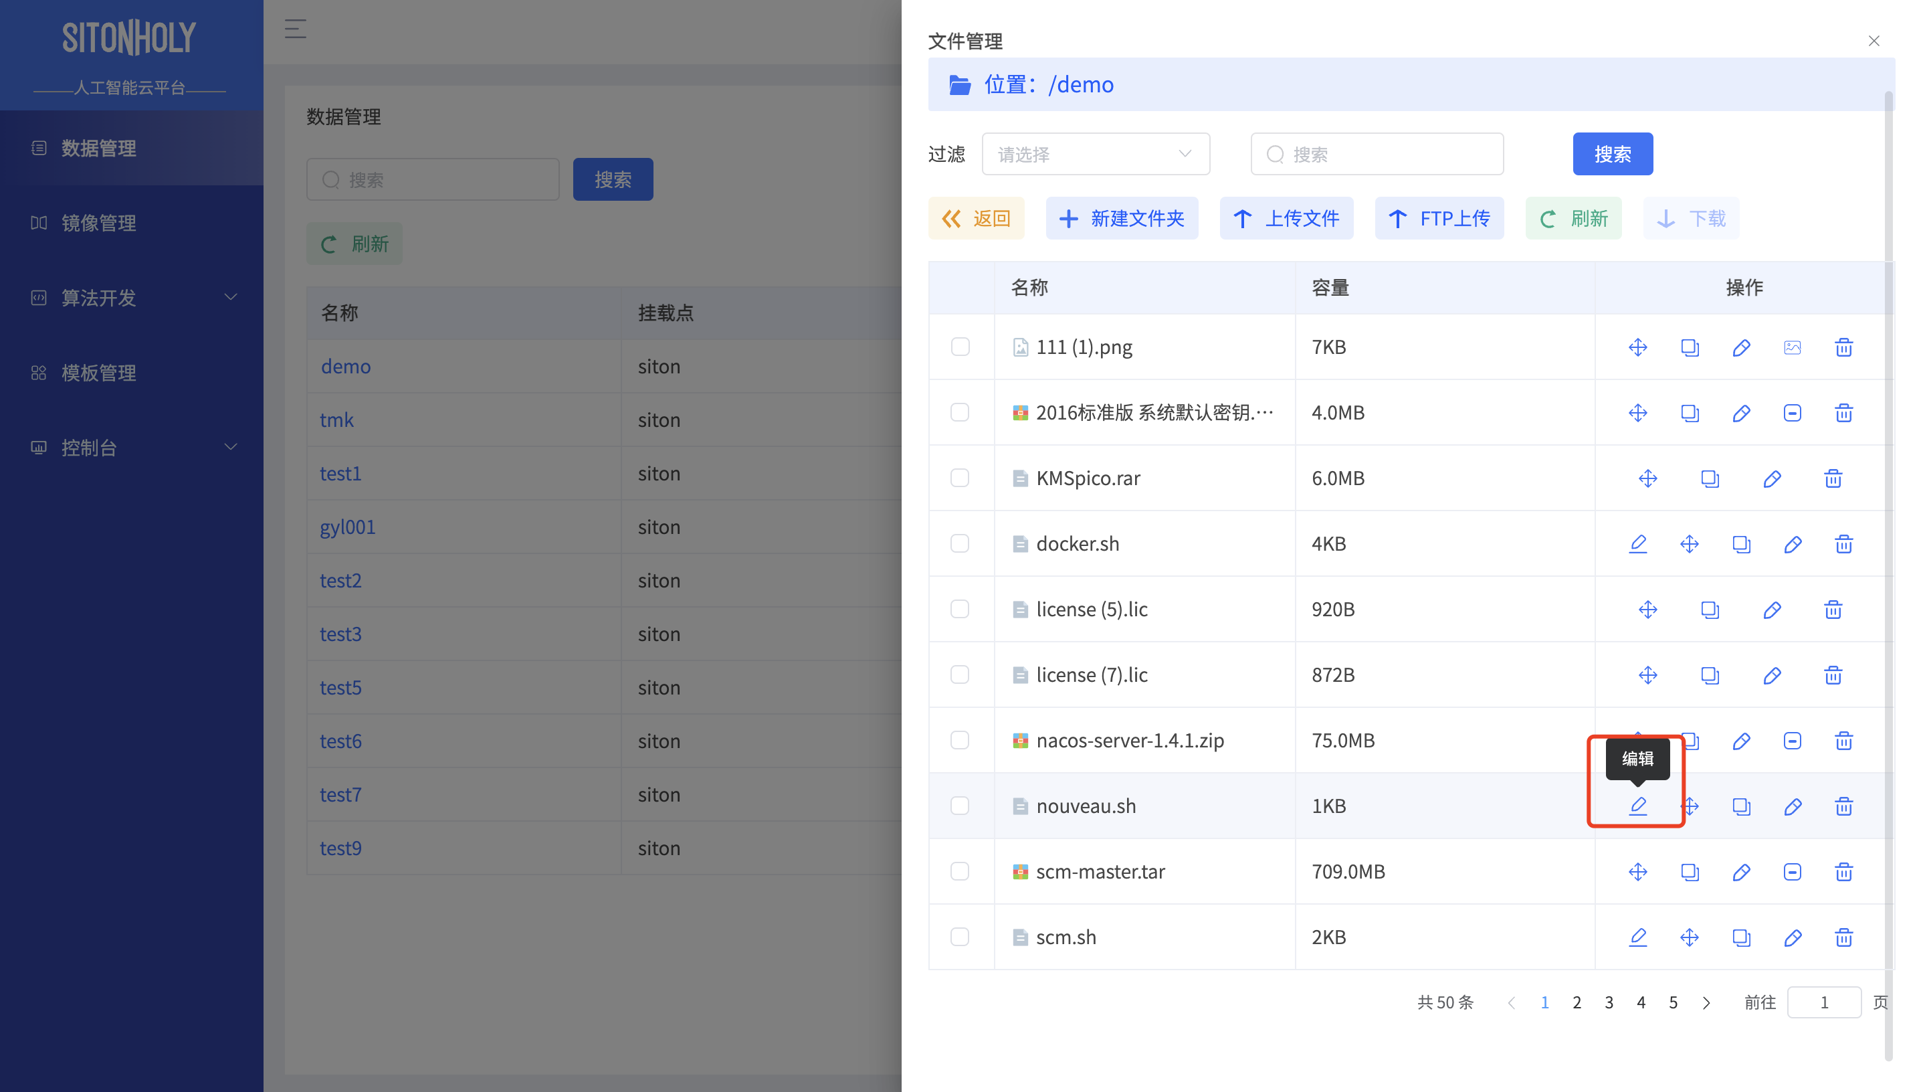Click the extract icon for scm-master.tar

click(1792, 871)
